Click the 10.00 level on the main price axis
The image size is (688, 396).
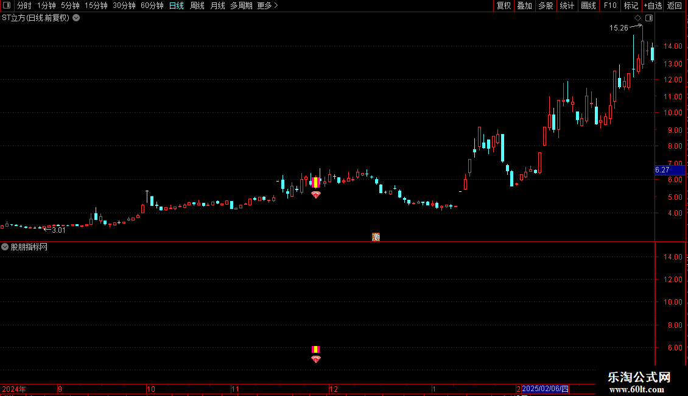pyautogui.click(x=673, y=113)
